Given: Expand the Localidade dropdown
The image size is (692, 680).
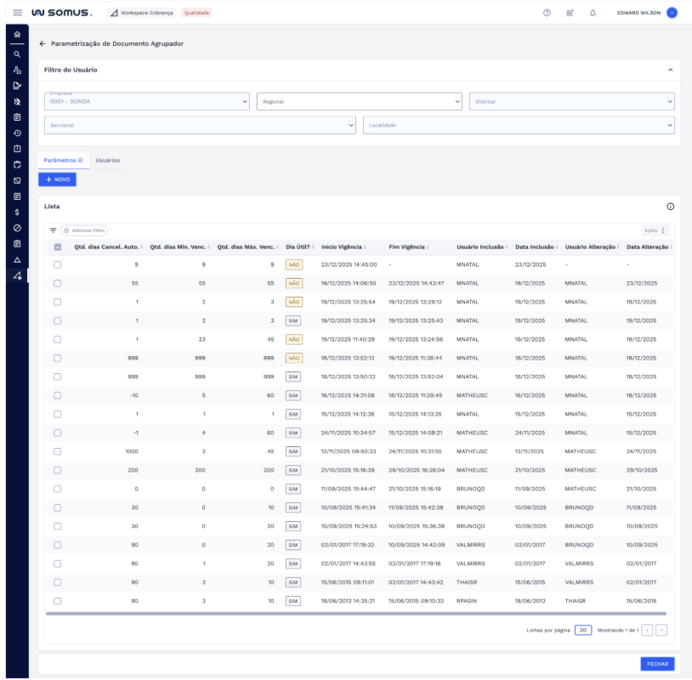Looking at the screenshot, I should [519, 125].
